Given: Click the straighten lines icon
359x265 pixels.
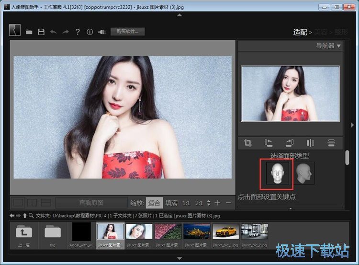Looking at the screenshot, I should point(331,143).
